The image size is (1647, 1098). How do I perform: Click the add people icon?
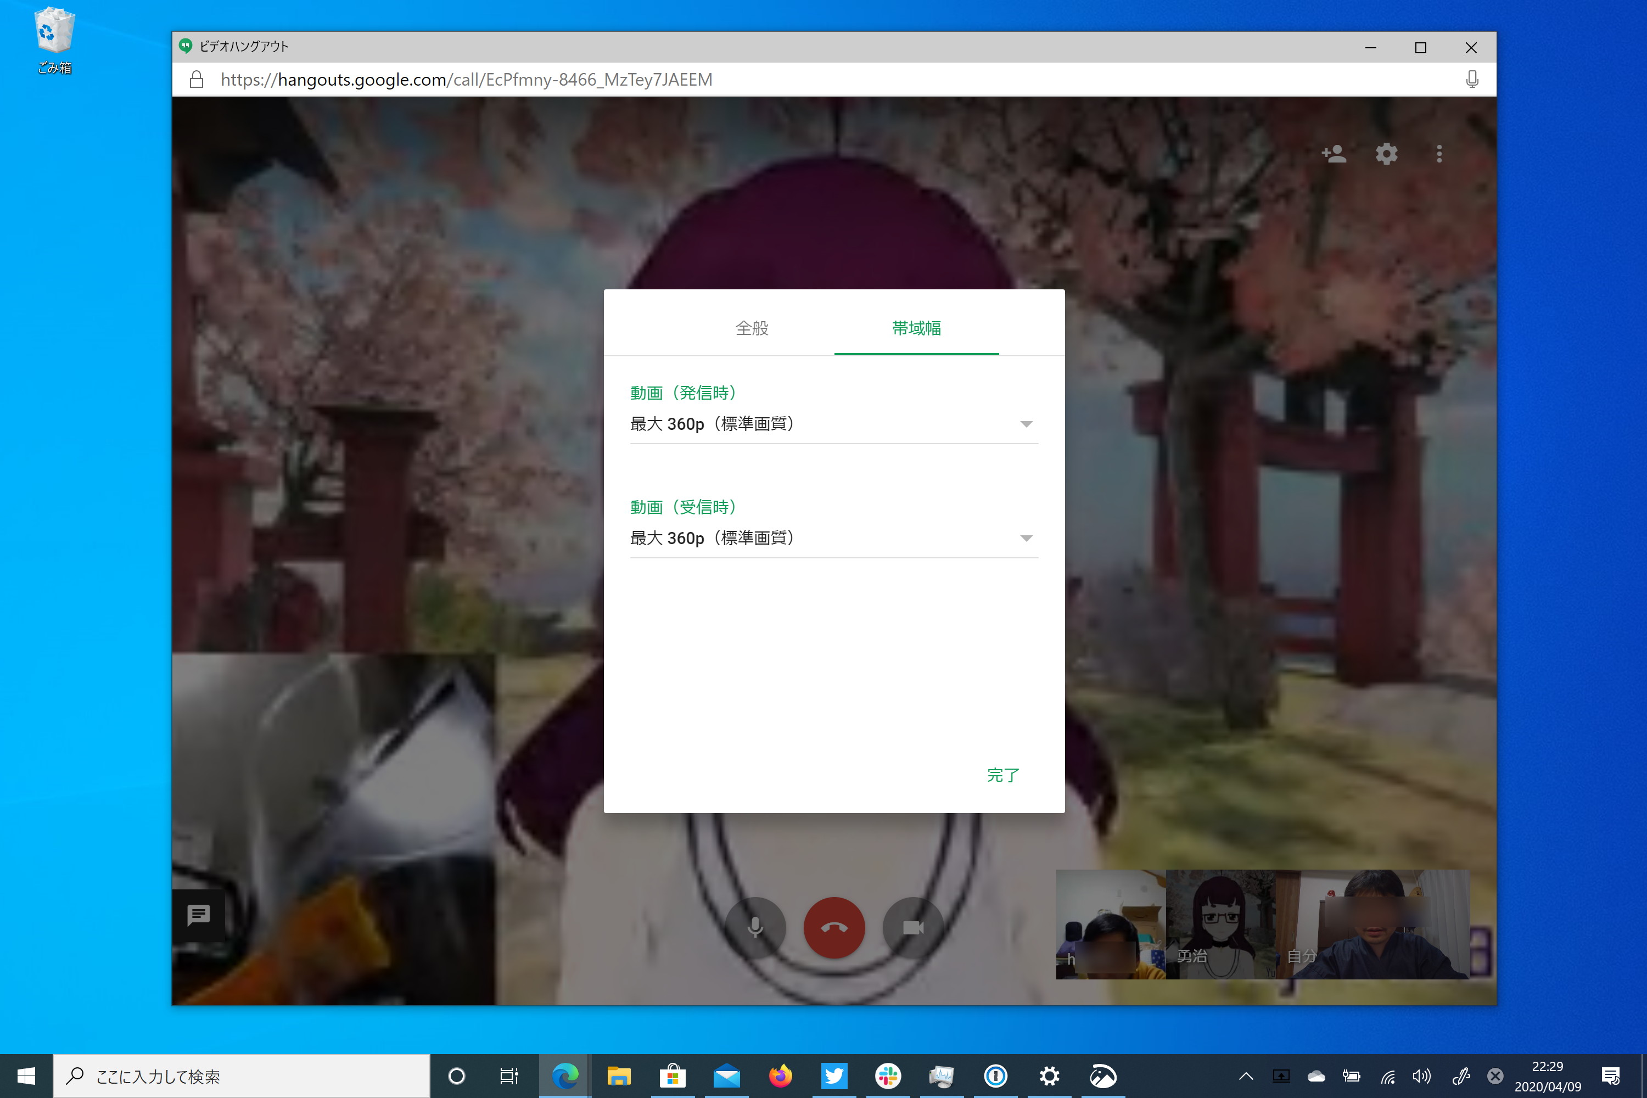1334,154
